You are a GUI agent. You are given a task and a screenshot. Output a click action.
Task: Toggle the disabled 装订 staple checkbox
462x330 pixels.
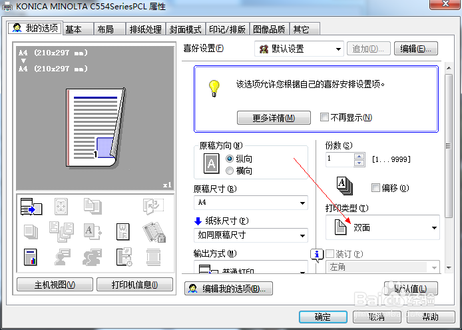click(330, 253)
